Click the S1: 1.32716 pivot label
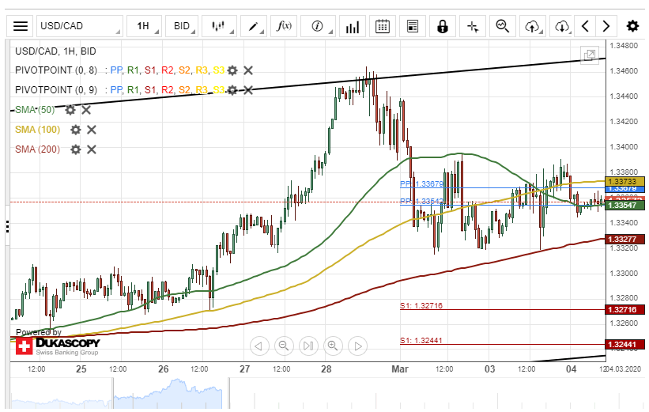 pos(421,305)
